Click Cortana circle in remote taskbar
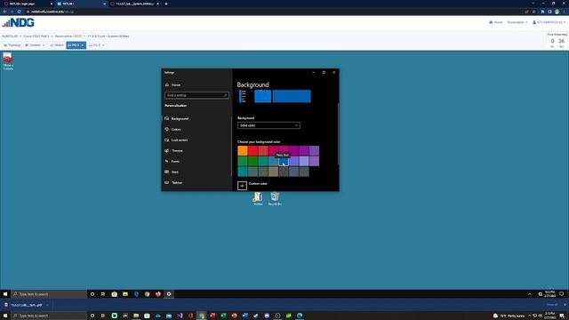Image resolution: width=569 pixels, height=320 pixels. click(92, 294)
